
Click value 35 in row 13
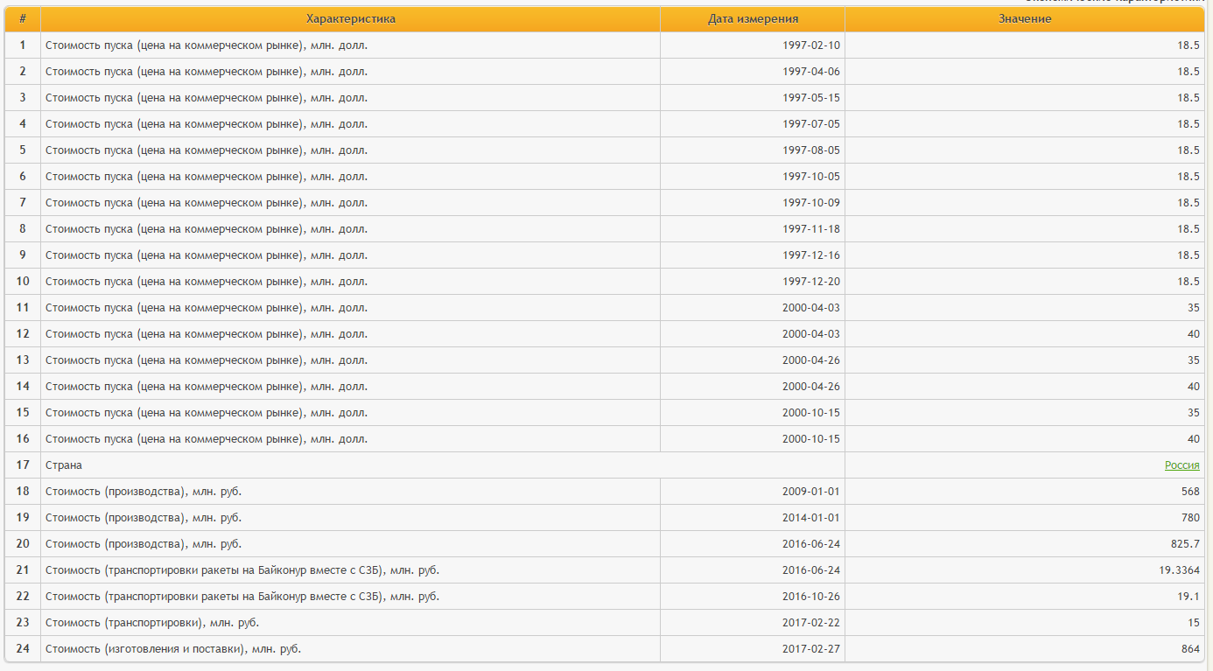coord(1194,360)
